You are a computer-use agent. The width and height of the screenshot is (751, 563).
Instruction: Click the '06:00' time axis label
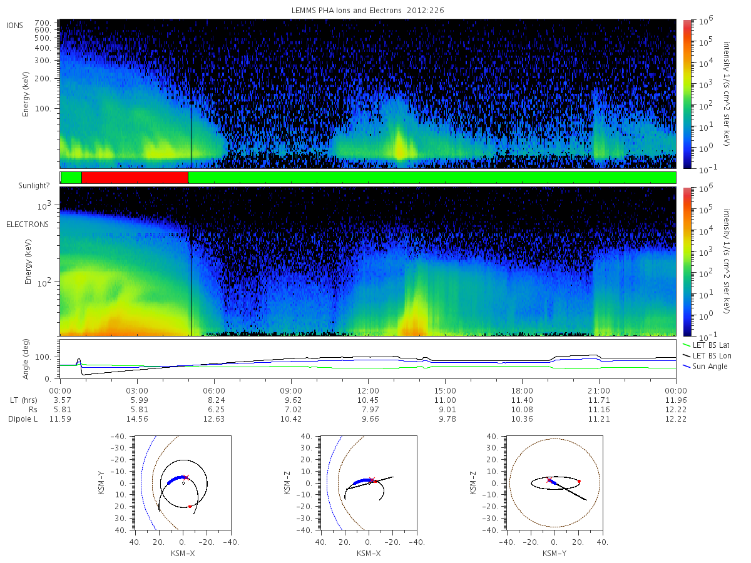click(x=214, y=390)
